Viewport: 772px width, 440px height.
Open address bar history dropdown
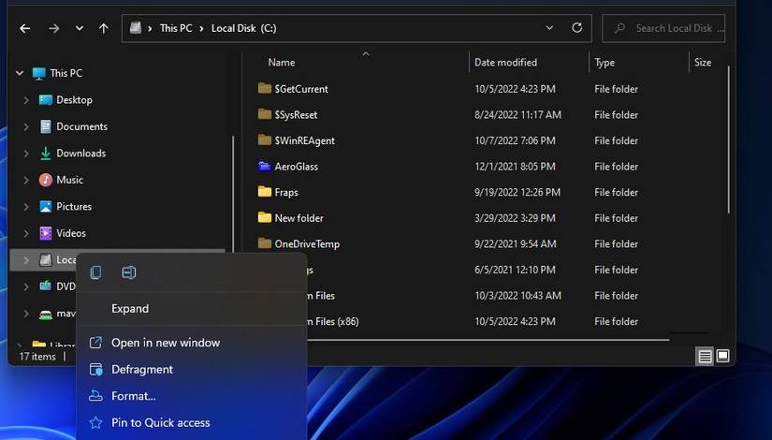(549, 28)
